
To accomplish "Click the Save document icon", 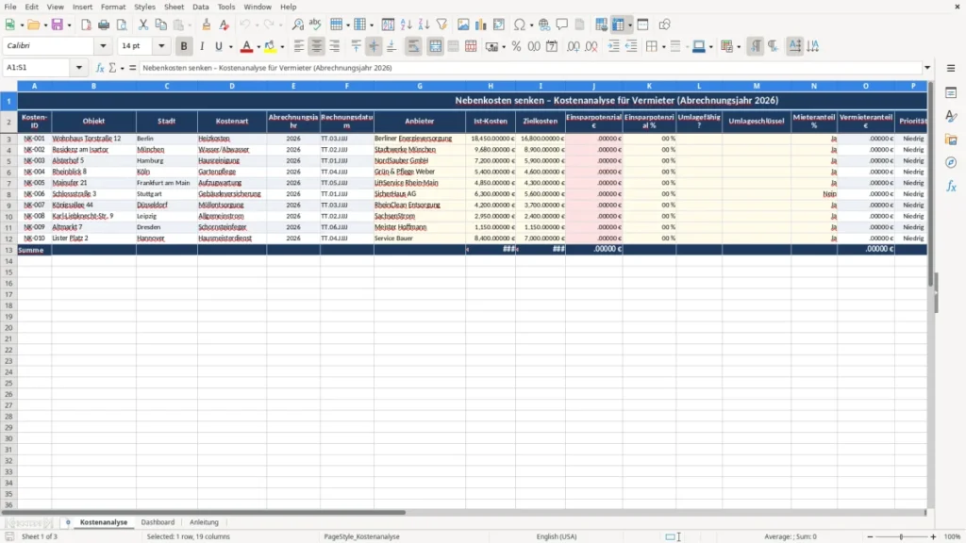I will click(58, 25).
